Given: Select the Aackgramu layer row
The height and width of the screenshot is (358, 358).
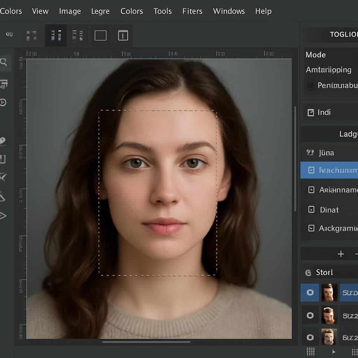Looking at the screenshot, I should click(x=329, y=228).
